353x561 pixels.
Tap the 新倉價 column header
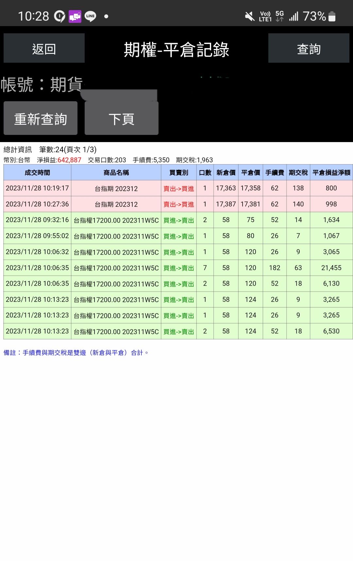point(226,172)
